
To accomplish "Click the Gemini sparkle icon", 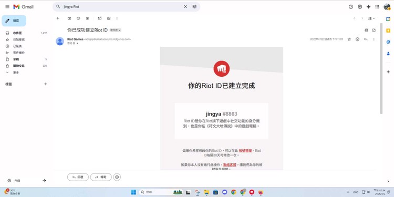I will click(368, 7).
